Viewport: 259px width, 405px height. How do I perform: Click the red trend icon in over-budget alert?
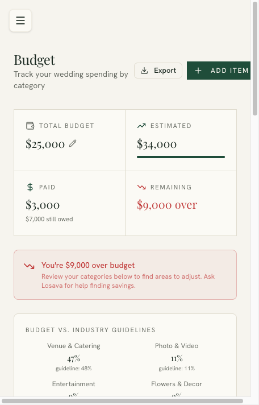pos(29,266)
